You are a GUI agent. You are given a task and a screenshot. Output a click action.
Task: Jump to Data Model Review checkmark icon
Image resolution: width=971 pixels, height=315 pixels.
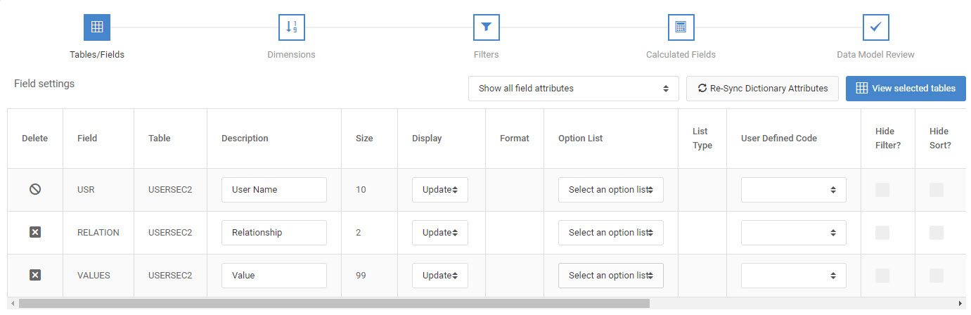coord(875,27)
